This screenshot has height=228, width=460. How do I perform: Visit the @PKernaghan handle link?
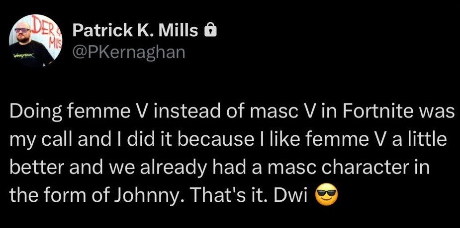(x=129, y=53)
